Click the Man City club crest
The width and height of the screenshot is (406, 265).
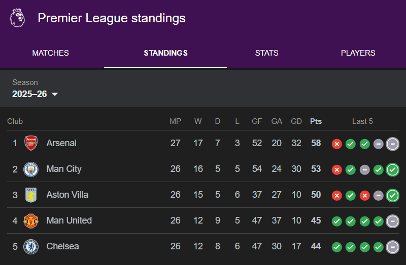pyautogui.click(x=31, y=169)
